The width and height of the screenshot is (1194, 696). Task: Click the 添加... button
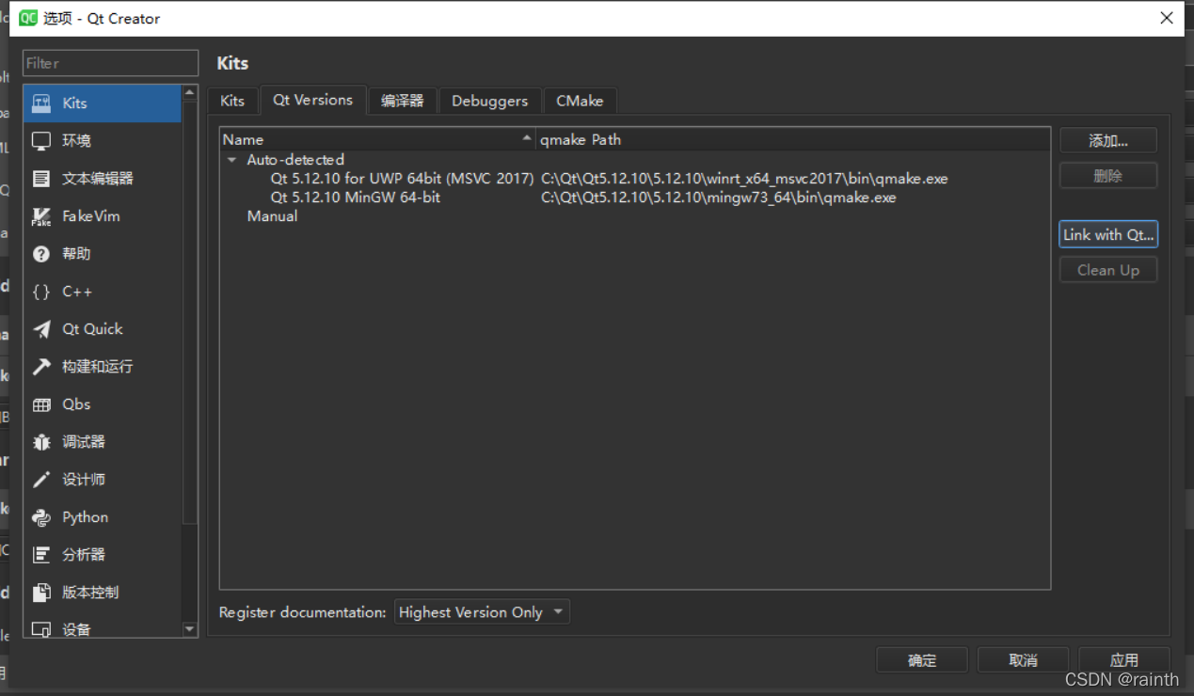[1108, 140]
